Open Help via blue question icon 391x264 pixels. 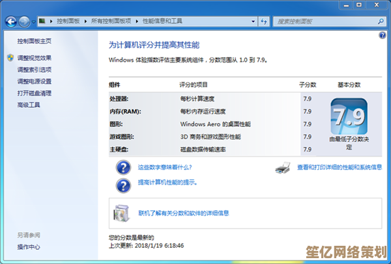[383, 35]
